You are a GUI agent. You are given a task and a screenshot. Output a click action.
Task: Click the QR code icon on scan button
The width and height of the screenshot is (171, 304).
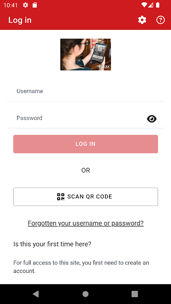coord(60,196)
